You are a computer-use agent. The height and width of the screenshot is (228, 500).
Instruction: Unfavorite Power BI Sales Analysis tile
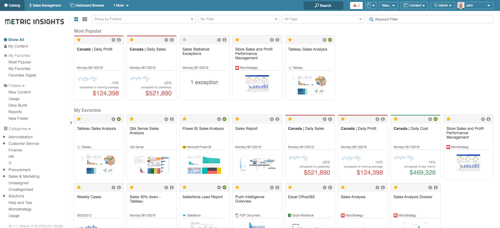coord(185,119)
